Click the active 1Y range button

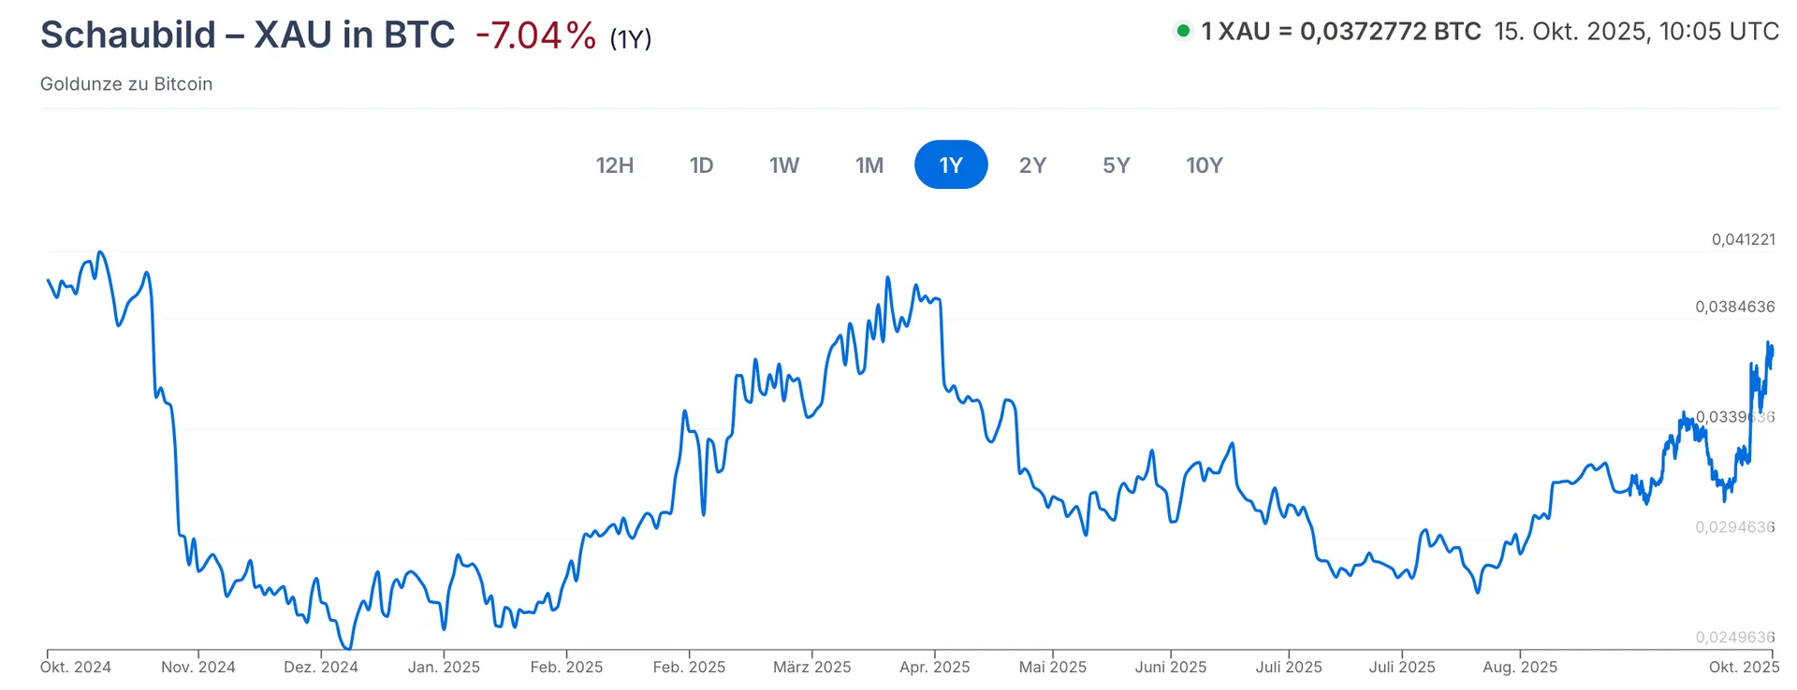click(x=951, y=165)
